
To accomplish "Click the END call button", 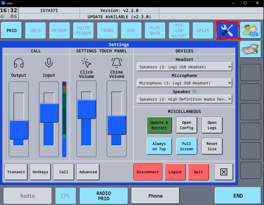I will pos(238,196).
